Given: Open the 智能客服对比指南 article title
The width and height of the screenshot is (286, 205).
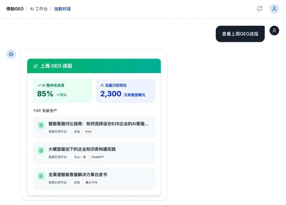Looking at the screenshot, I should (x=98, y=124).
